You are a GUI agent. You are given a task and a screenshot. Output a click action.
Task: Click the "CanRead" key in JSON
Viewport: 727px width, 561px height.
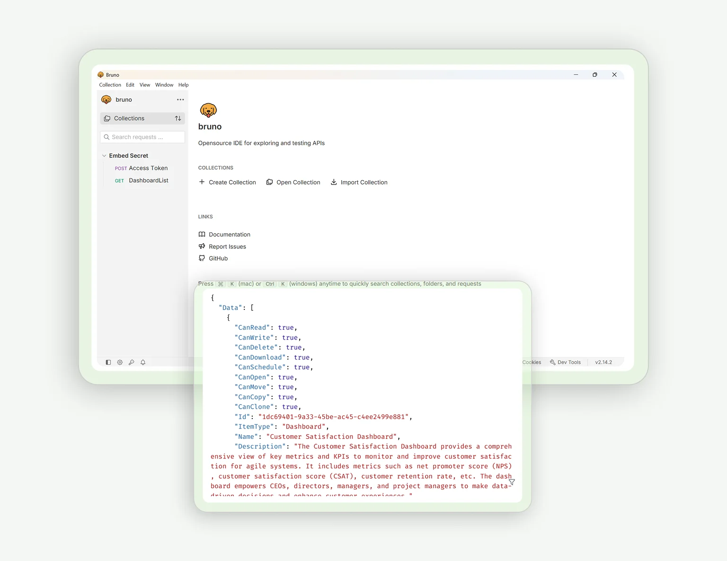(x=252, y=327)
